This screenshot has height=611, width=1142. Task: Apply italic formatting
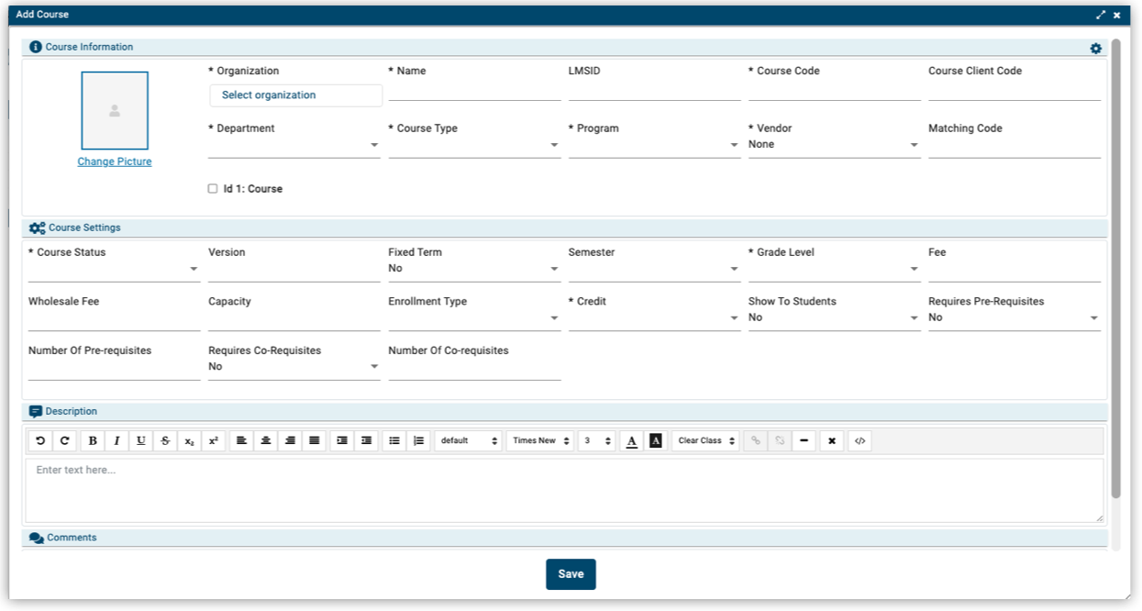(116, 440)
